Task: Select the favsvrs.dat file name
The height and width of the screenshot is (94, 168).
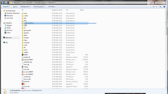Action: (27, 79)
